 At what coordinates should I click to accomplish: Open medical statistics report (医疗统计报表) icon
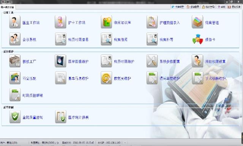click(61, 117)
